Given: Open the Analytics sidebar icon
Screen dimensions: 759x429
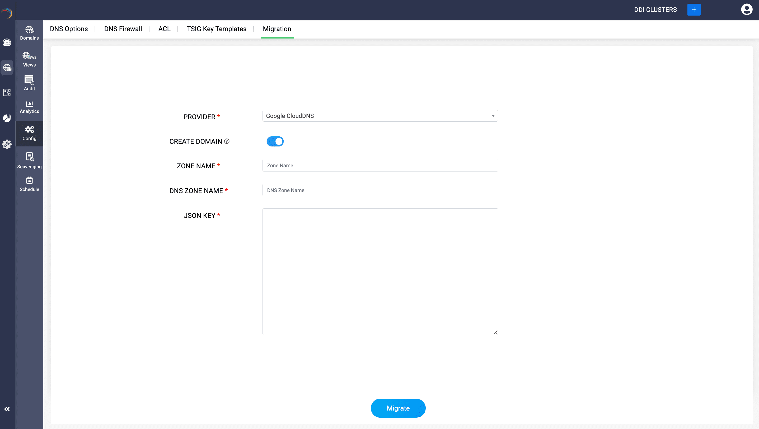Looking at the screenshot, I should (x=29, y=107).
